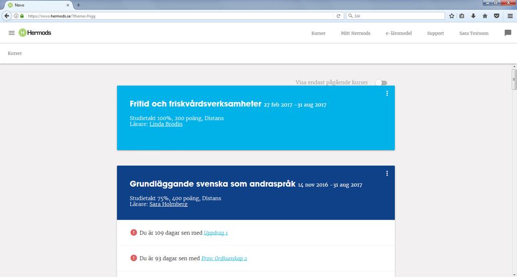The height and width of the screenshot is (277, 517).
Task: Click warning icon beside 109 dagar sen message
Action: [x=133, y=233]
